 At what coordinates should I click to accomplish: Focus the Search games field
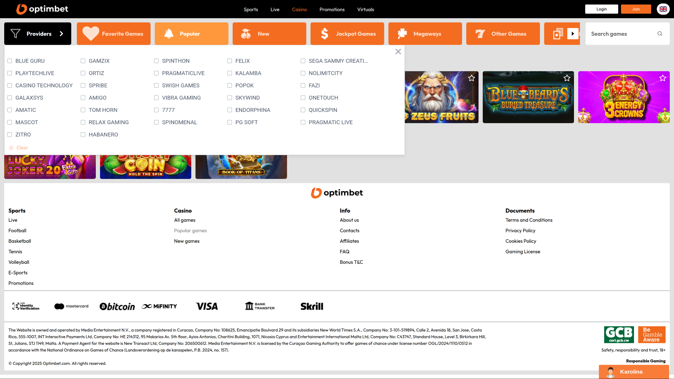[627, 34]
